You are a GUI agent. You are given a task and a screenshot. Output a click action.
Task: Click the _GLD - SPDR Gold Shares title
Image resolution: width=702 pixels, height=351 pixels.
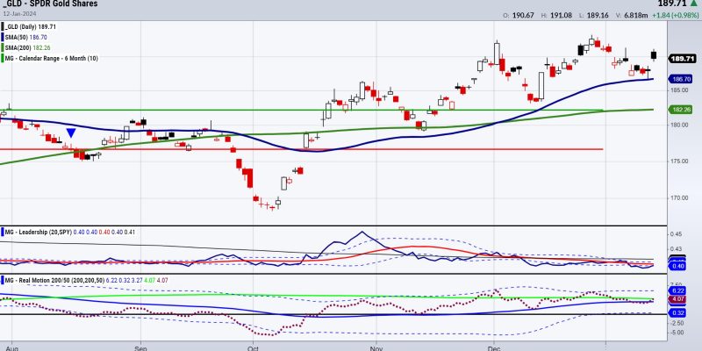pyautogui.click(x=50, y=4)
